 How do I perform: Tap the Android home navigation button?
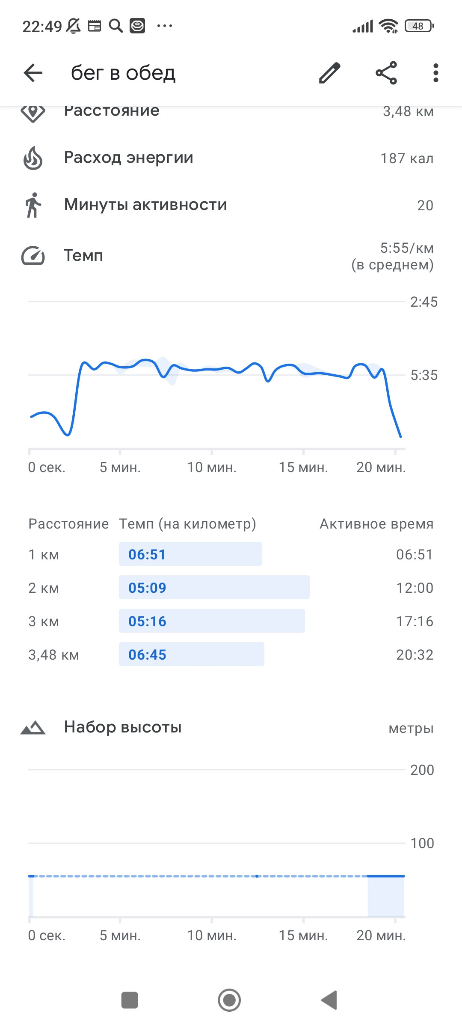tap(229, 1000)
